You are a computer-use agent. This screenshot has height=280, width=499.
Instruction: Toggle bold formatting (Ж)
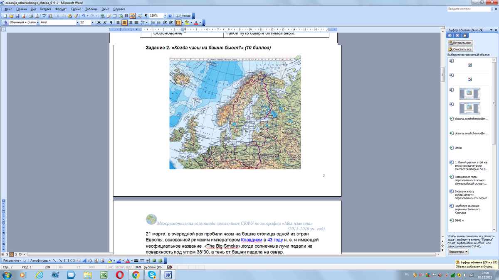99,22
